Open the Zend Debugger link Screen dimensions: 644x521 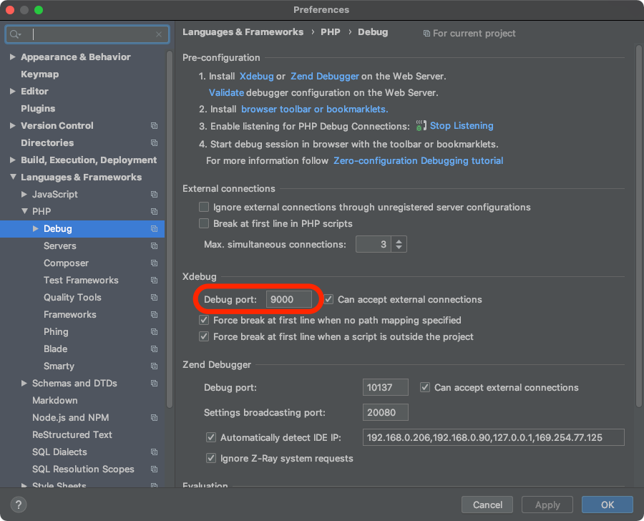[325, 77]
